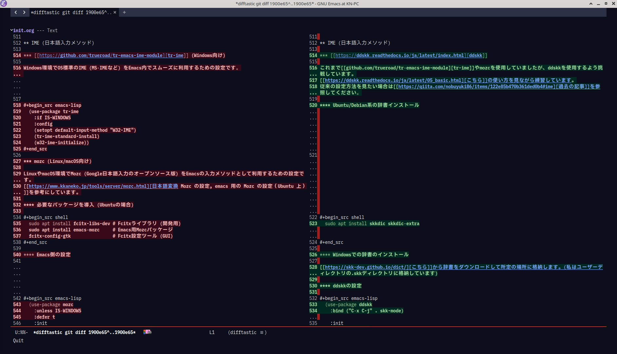Follow the 日本語変換 link text
The height and width of the screenshot is (354, 617).
coord(165,186)
